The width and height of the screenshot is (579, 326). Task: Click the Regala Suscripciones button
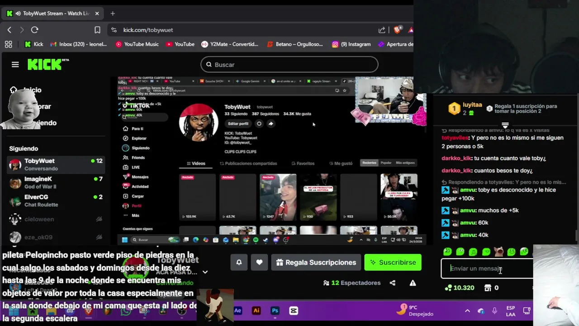[x=316, y=262]
